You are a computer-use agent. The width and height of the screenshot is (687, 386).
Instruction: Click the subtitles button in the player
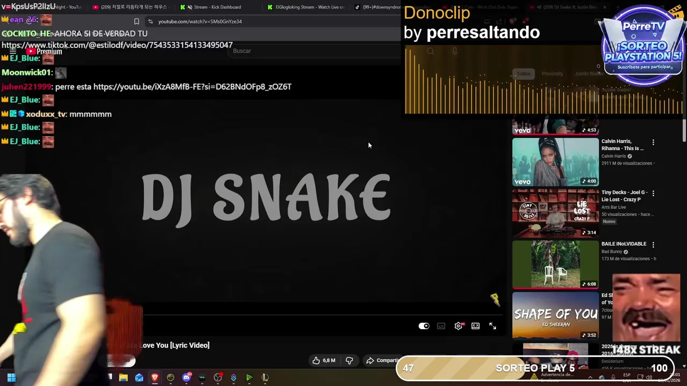click(441, 326)
